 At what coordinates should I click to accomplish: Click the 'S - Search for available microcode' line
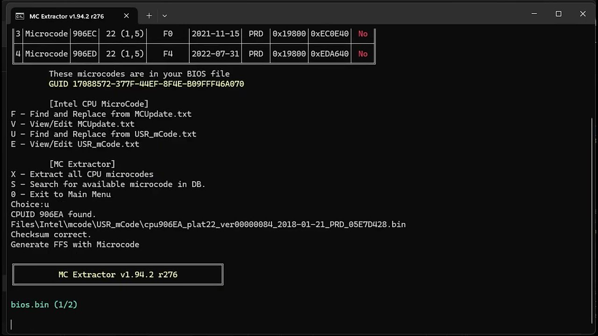click(108, 184)
